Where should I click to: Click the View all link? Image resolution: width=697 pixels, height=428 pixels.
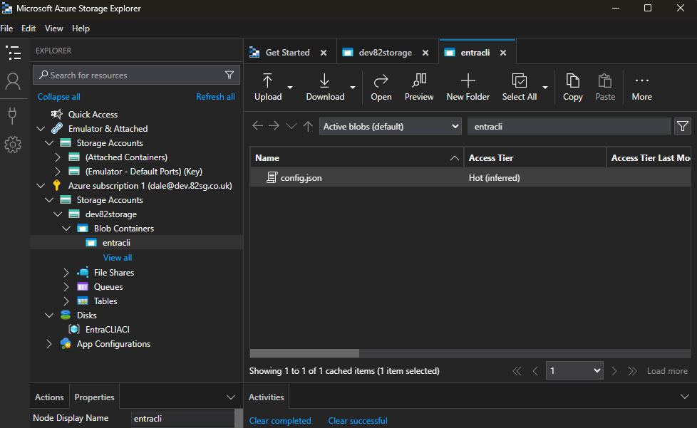click(118, 258)
